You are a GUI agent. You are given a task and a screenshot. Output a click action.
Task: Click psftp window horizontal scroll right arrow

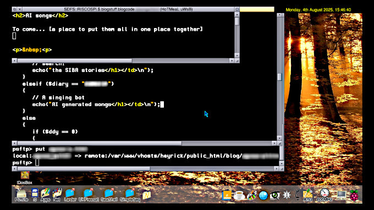tap(276, 169)
